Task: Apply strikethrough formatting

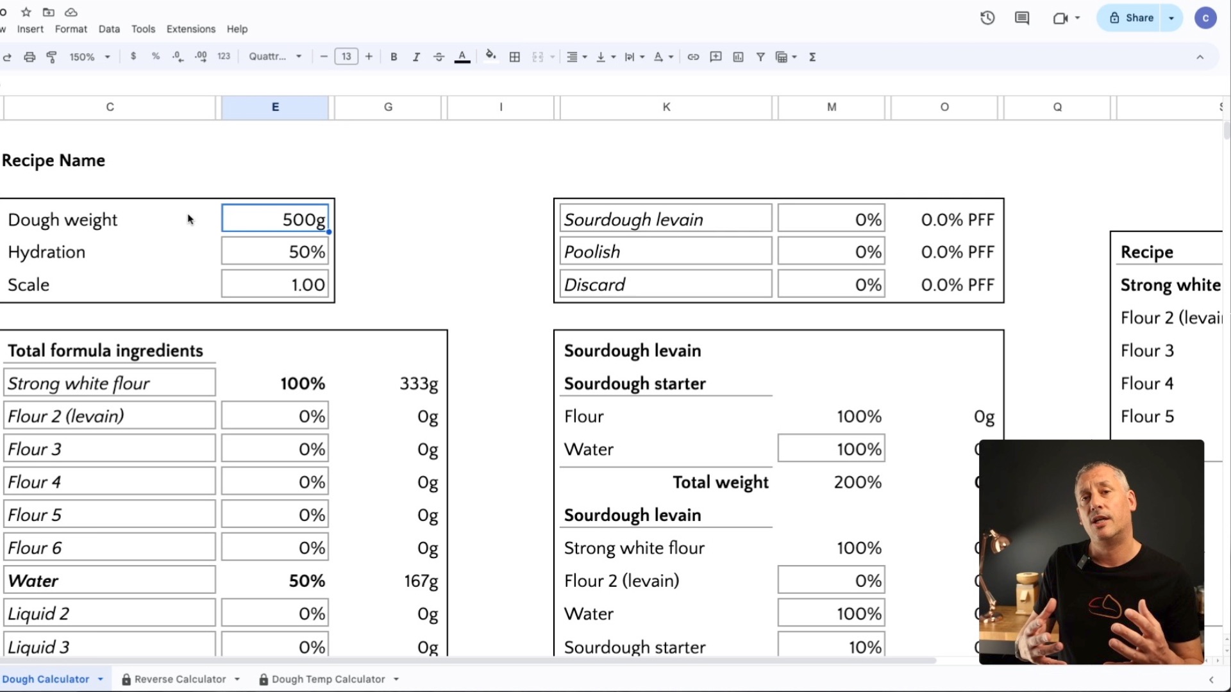Action: (x=439, y=57)
